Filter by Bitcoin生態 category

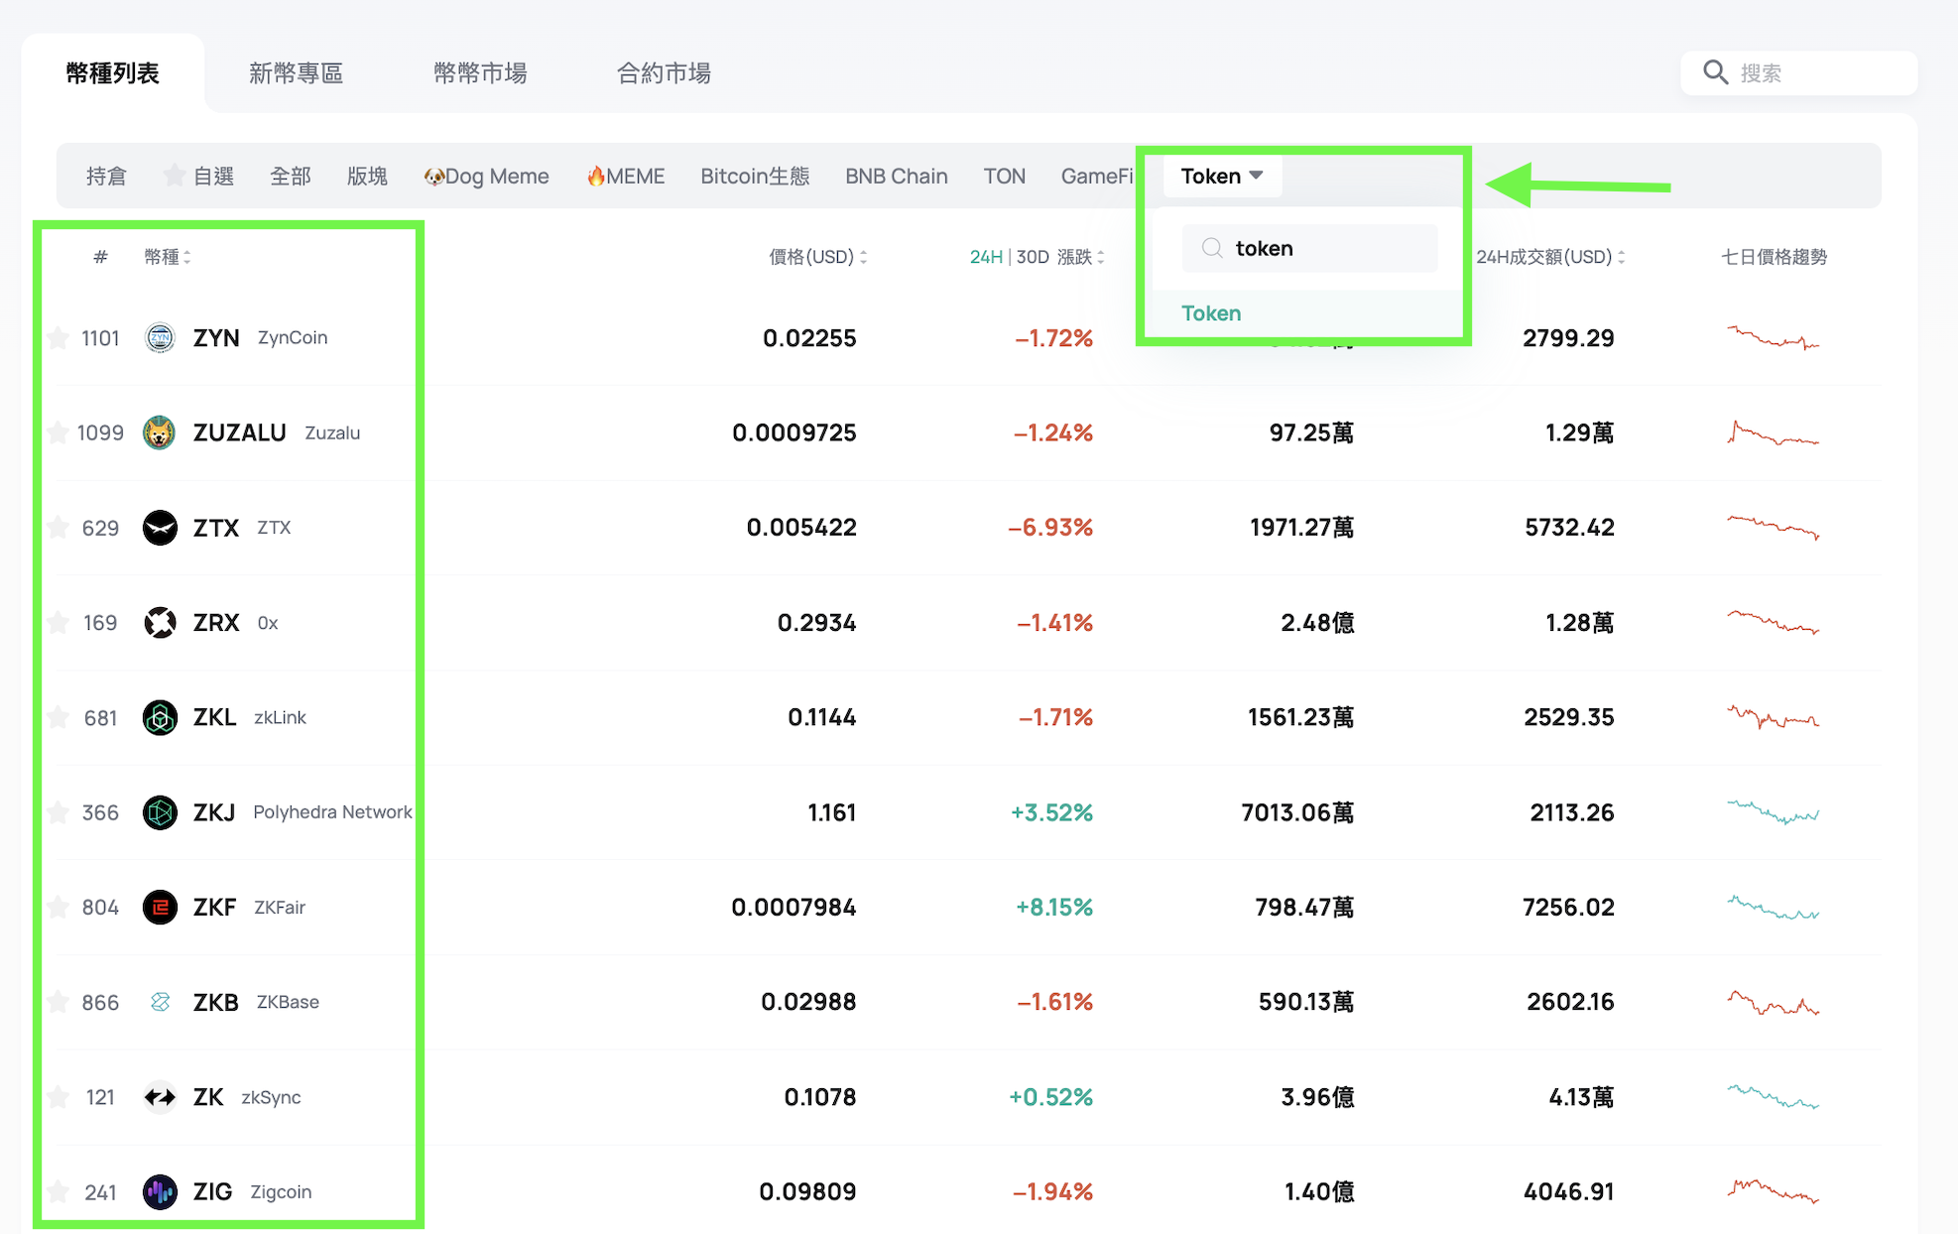pyautogui.click(x=755, y=176)
